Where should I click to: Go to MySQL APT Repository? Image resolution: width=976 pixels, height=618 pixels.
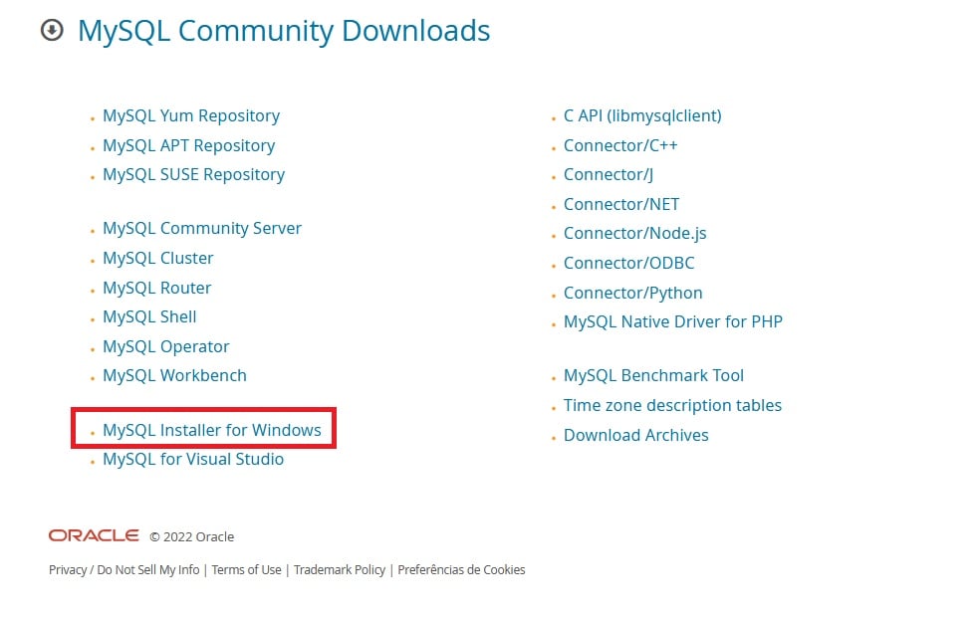pos(188,146)
